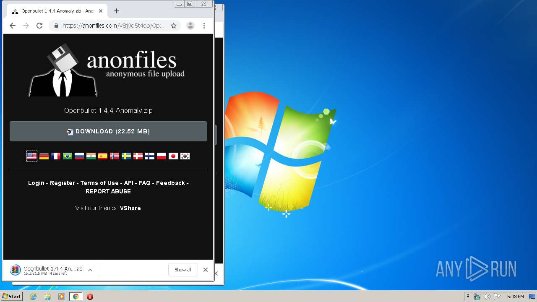
Task: Click the Chrome back arrow button
Action: 13,26
